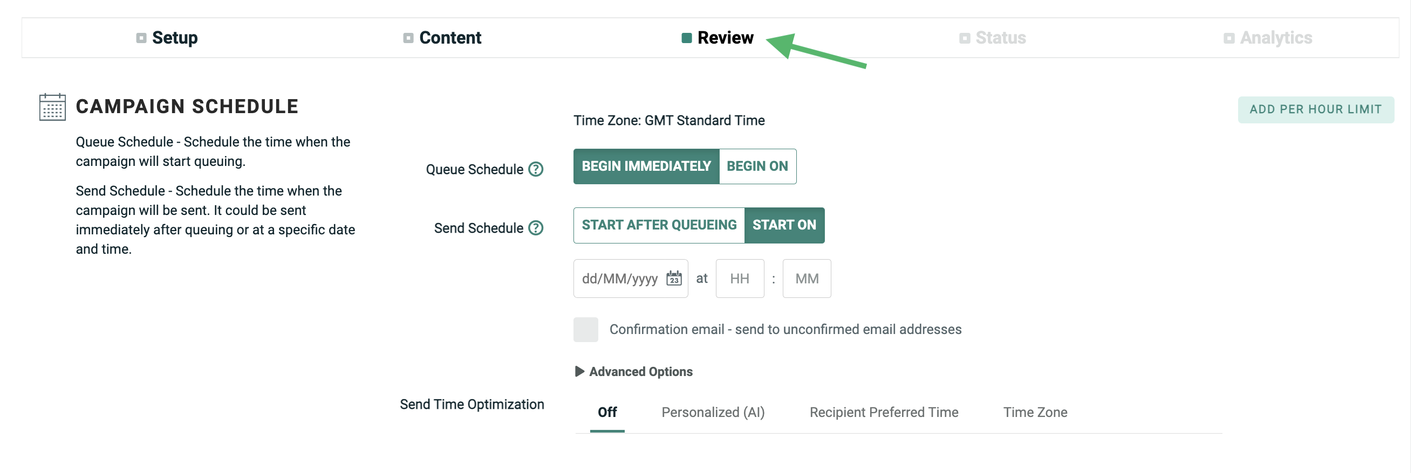This screenshot has width=1421, height=473.
Task: Go to the Setup tab
Action: [x=174, y=38]
